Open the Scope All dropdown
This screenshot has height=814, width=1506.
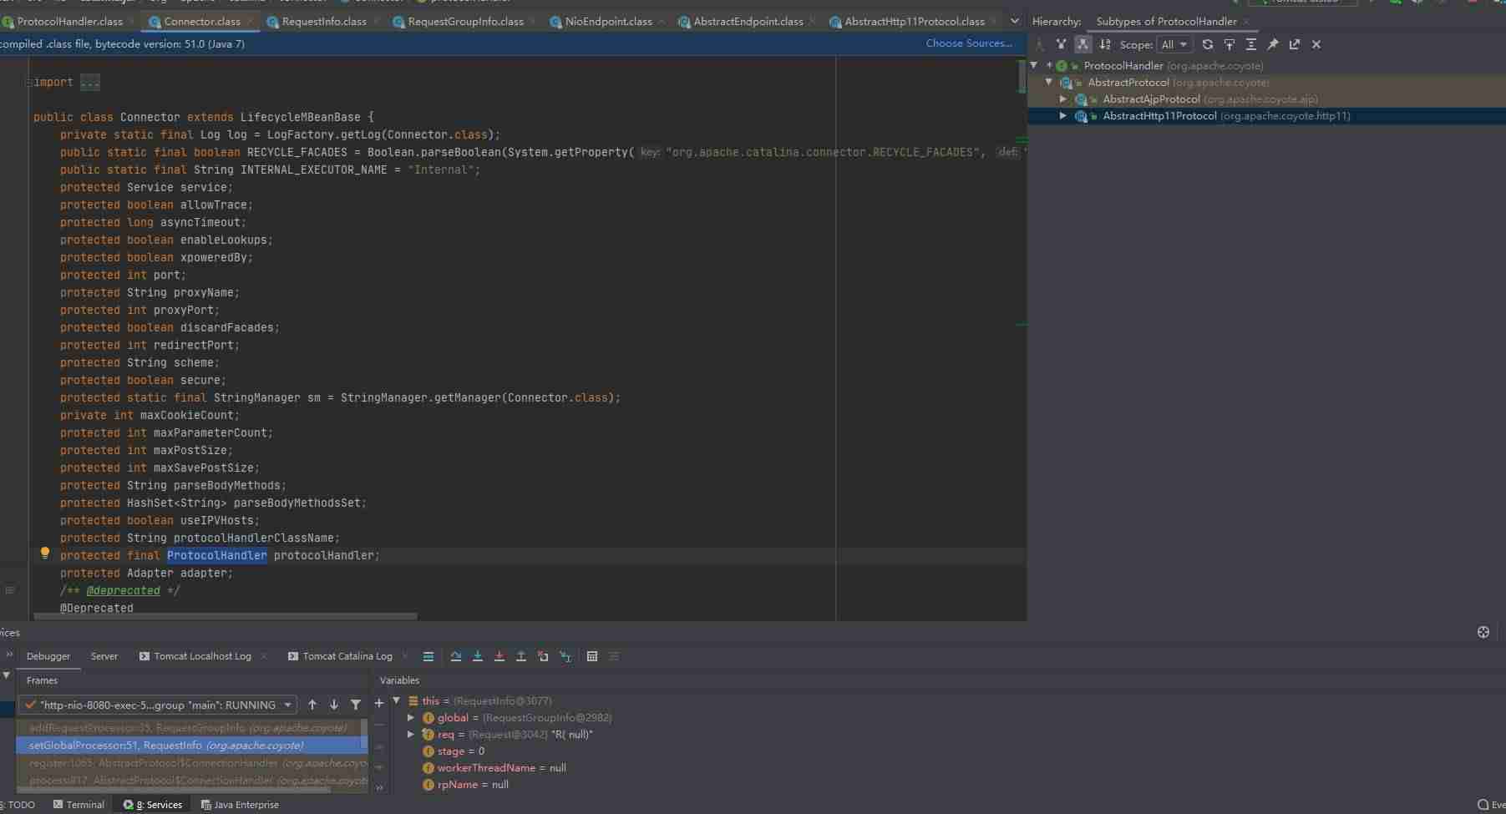click(x=1174, y=44)
